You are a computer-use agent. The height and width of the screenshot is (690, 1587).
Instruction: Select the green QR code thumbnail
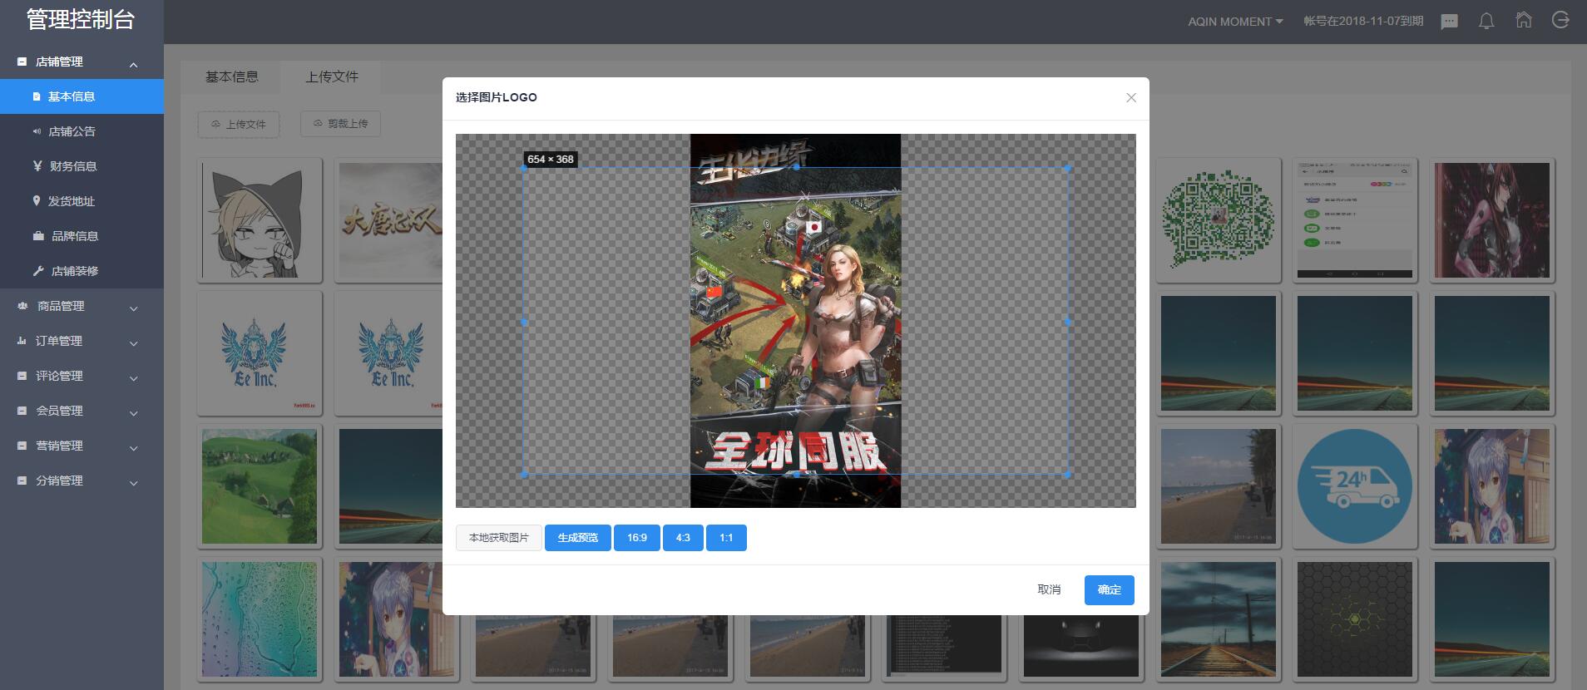point(1219,220)
